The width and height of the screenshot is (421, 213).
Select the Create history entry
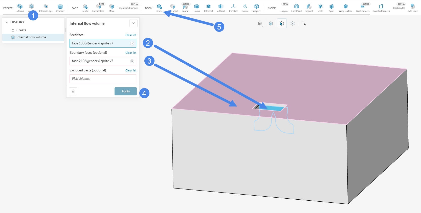[33, 30]
